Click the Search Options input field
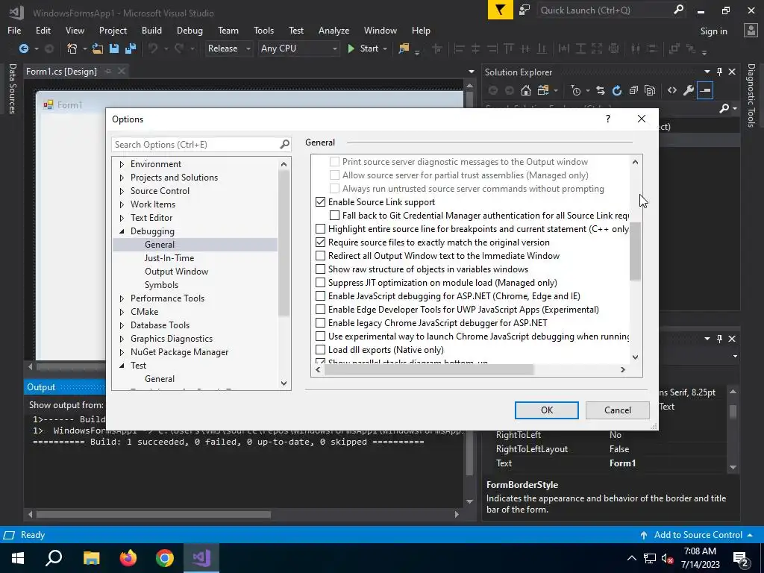The height and width of the screenshot is (573, 764). 195,144
